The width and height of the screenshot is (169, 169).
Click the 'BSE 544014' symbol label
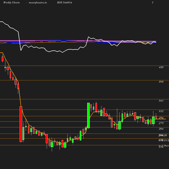pos(65,2)
